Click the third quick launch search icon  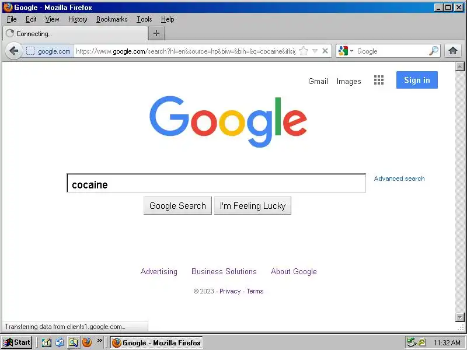pos(74,342)
